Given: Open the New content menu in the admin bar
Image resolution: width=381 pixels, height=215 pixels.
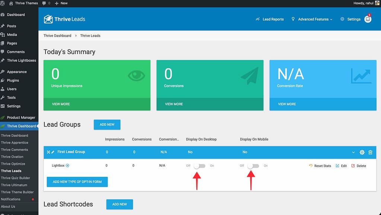Looking at the screenshot, I should 61,3.
